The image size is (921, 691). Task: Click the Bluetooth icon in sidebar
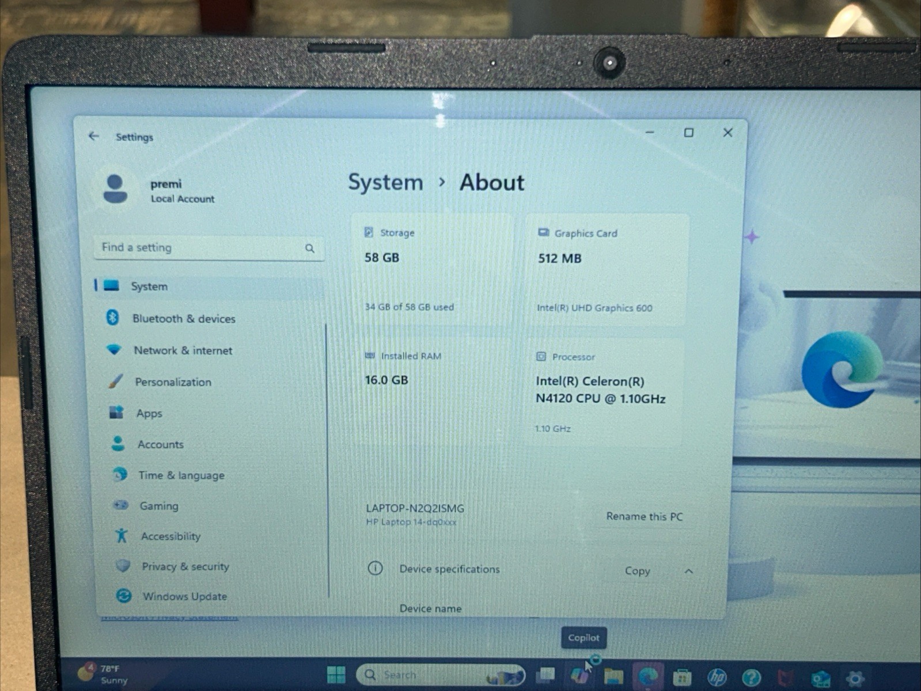pyautogui.click(x=112, y=317)
